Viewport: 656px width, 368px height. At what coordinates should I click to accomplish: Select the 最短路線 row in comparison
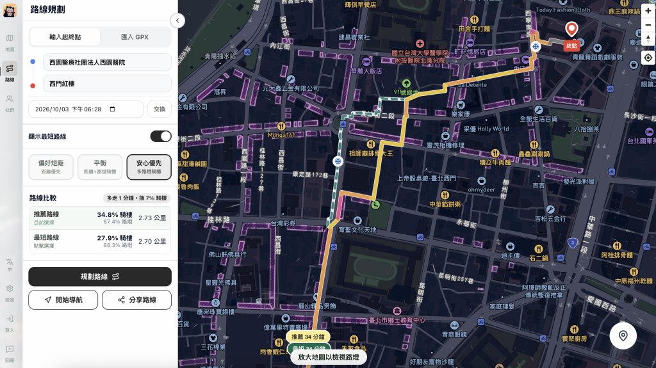click(x=100, y=241)
